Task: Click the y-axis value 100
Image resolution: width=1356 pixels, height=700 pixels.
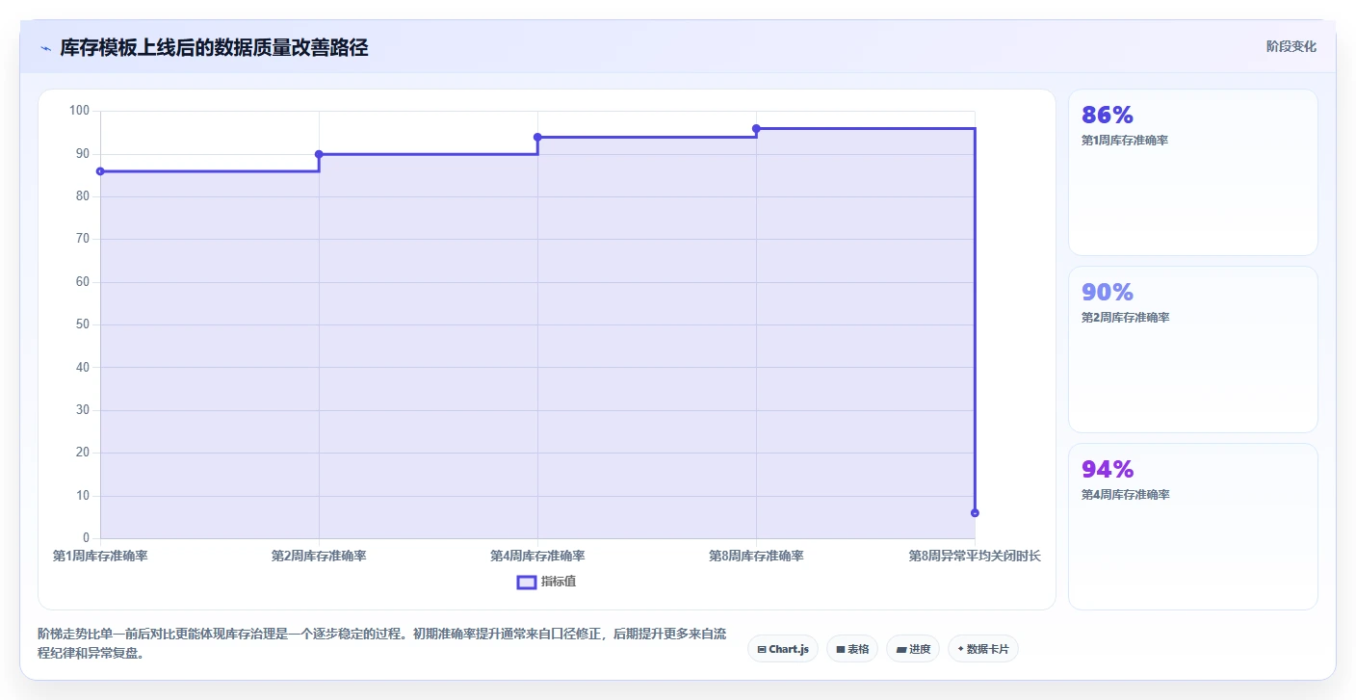Action: (79, 111)
